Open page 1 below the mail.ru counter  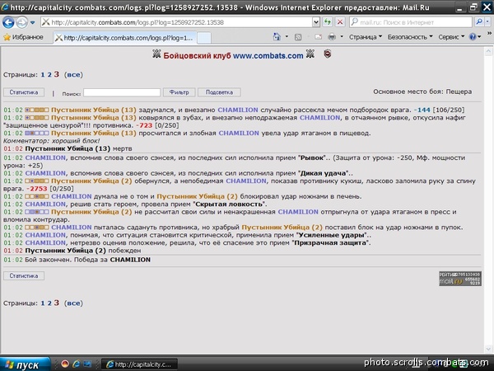(x=43, y=303)
